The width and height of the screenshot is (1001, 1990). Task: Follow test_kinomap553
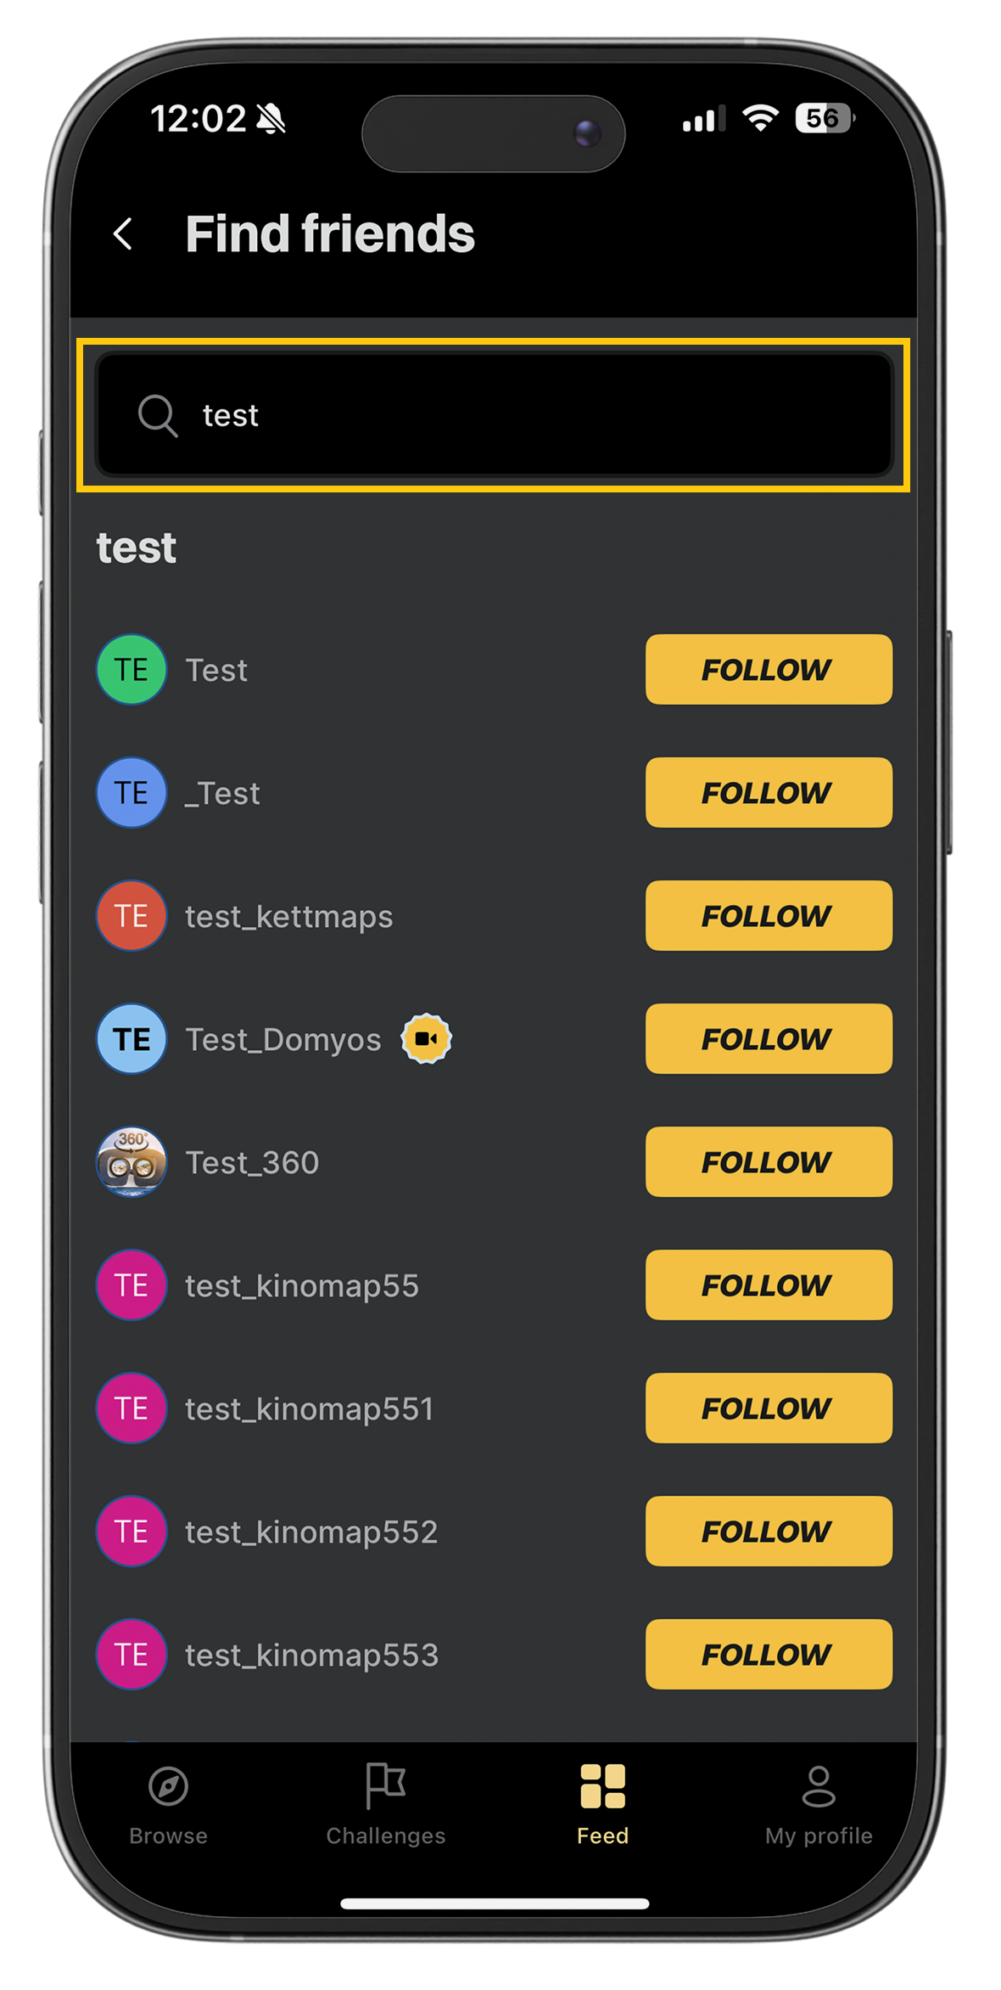click(769, 1654)
